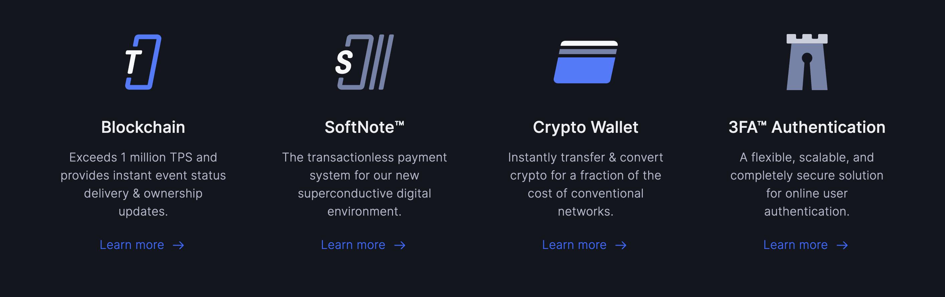Select the SoftNote™ heading

point(364,127)
